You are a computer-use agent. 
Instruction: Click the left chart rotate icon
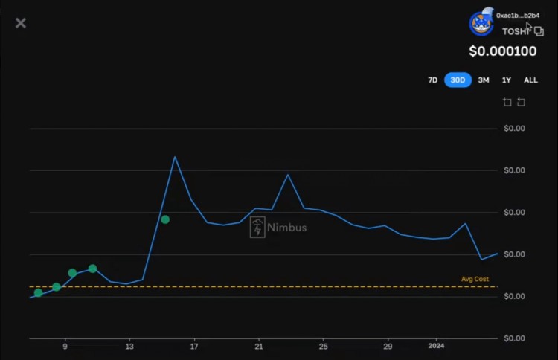pyautogui.click(x=507, y=102)
